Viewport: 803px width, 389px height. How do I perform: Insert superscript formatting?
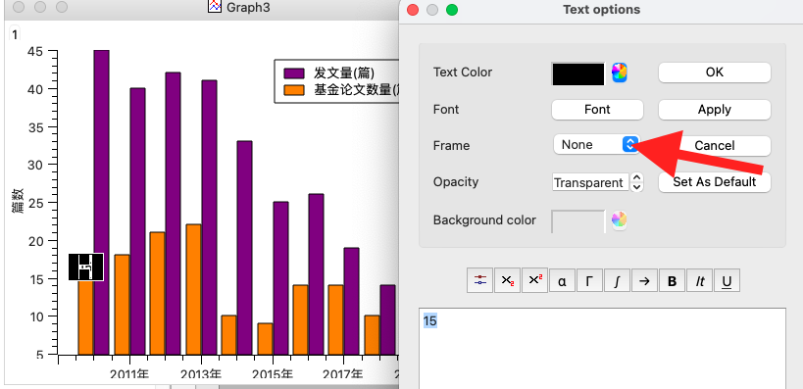[534, 280]
